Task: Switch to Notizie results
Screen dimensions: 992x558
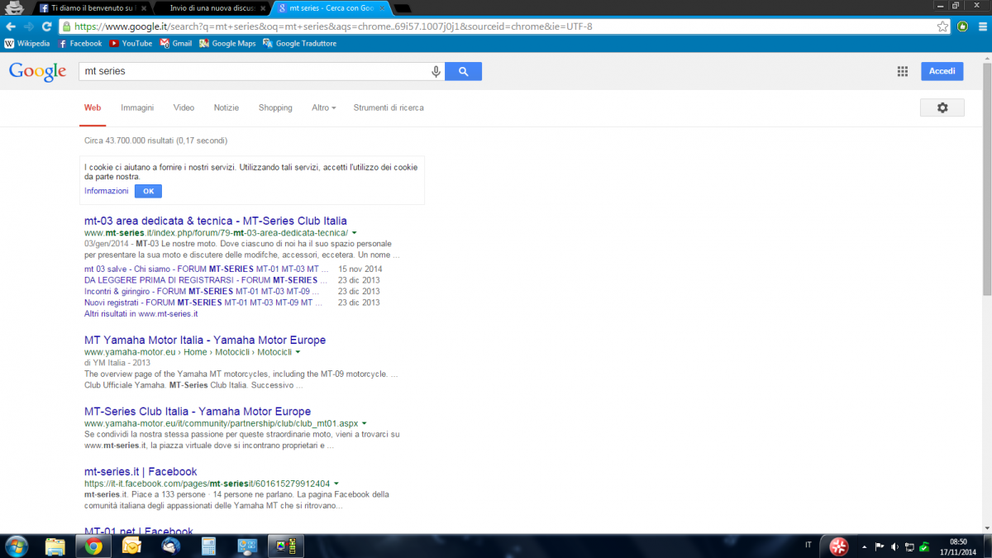Action: click(x=227, y=108)
